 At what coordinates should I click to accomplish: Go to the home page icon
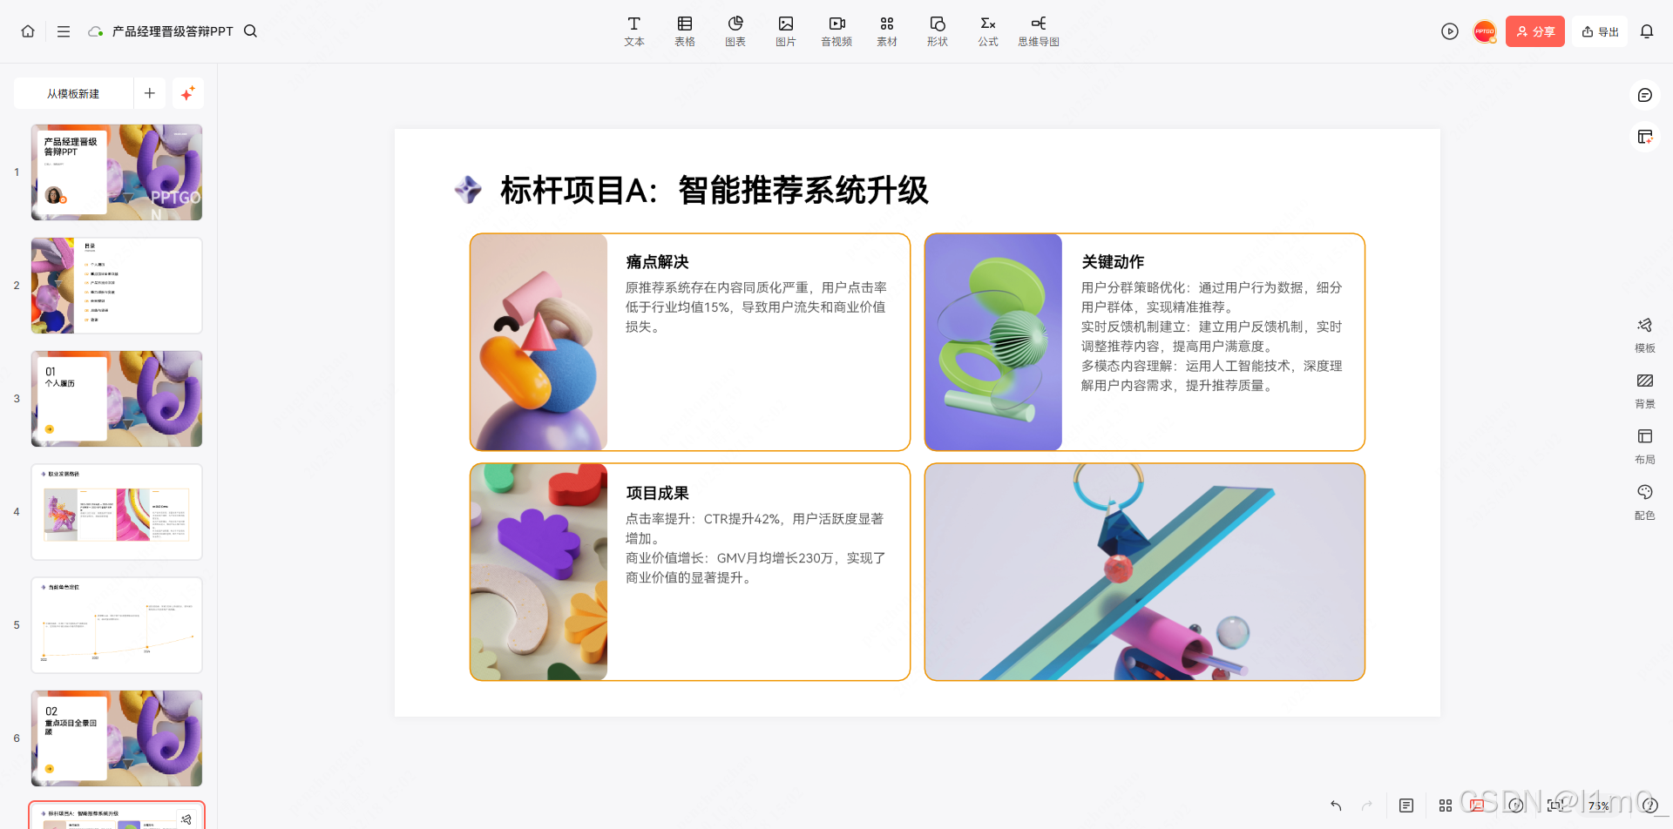click(28, 31)
